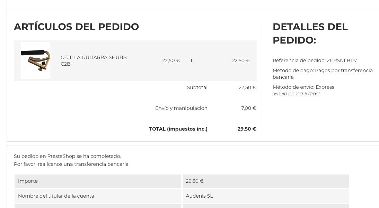Click the TOTAL (impuestos inc.) label

[x=178, y=129]
